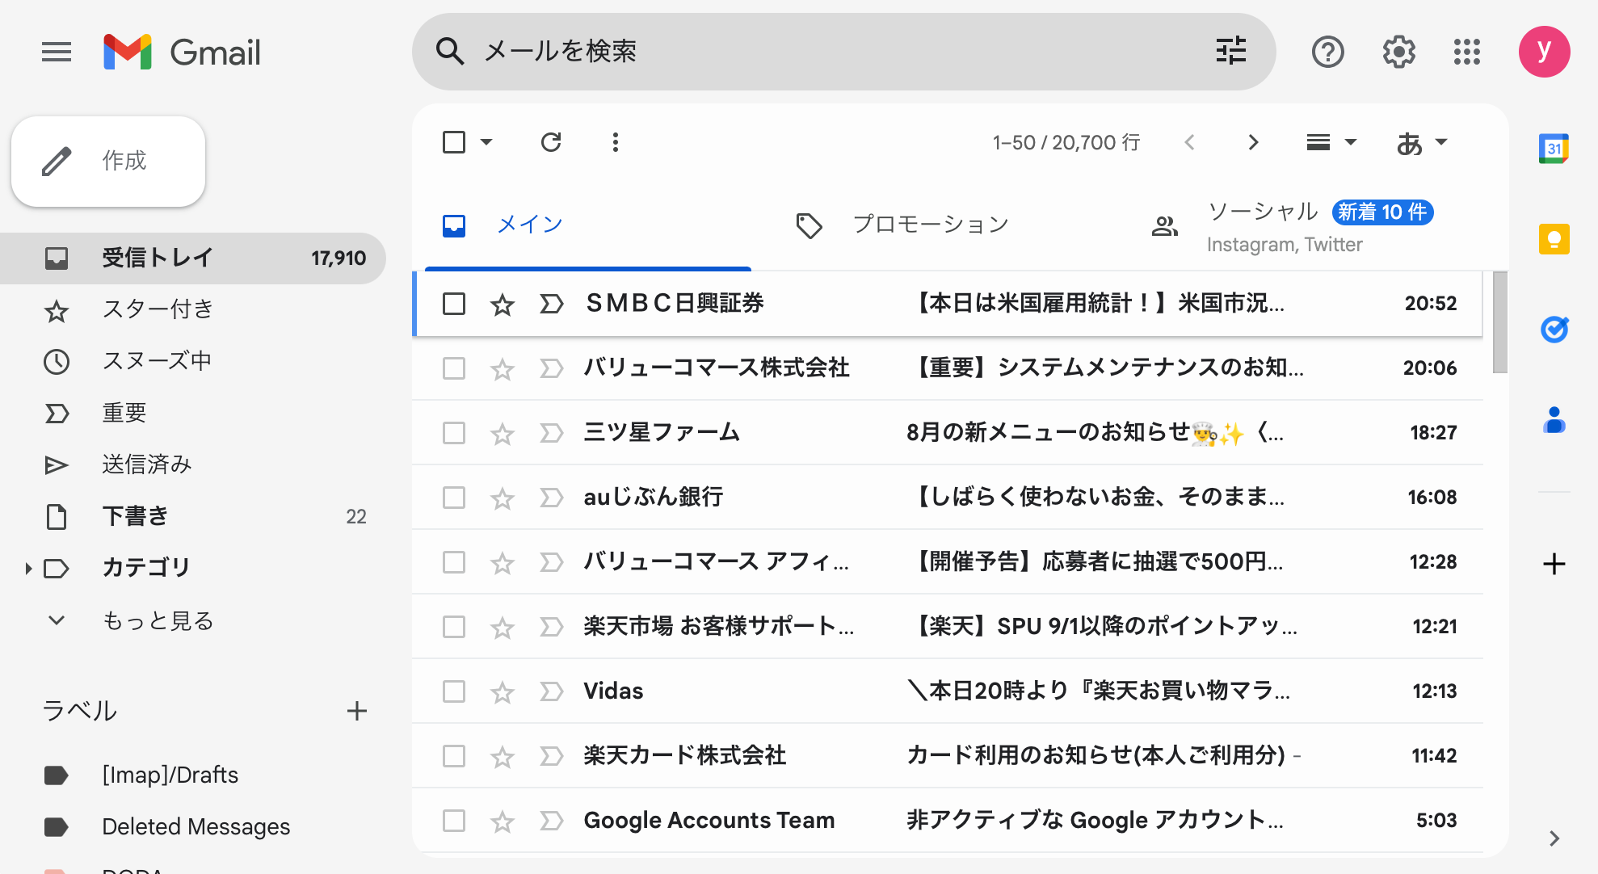This screenshot has width=1598, height=874.
Task: Open the more options three-dot menu
Action: (616, 143)
